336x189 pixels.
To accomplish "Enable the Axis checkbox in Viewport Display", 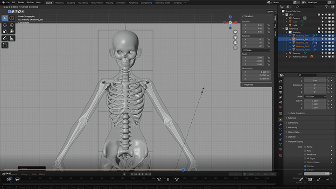I will 305,151.
